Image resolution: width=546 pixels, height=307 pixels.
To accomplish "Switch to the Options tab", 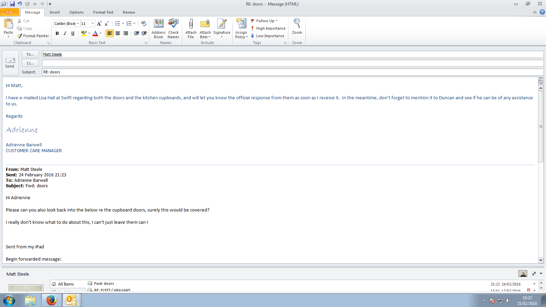I will point(76,12).
